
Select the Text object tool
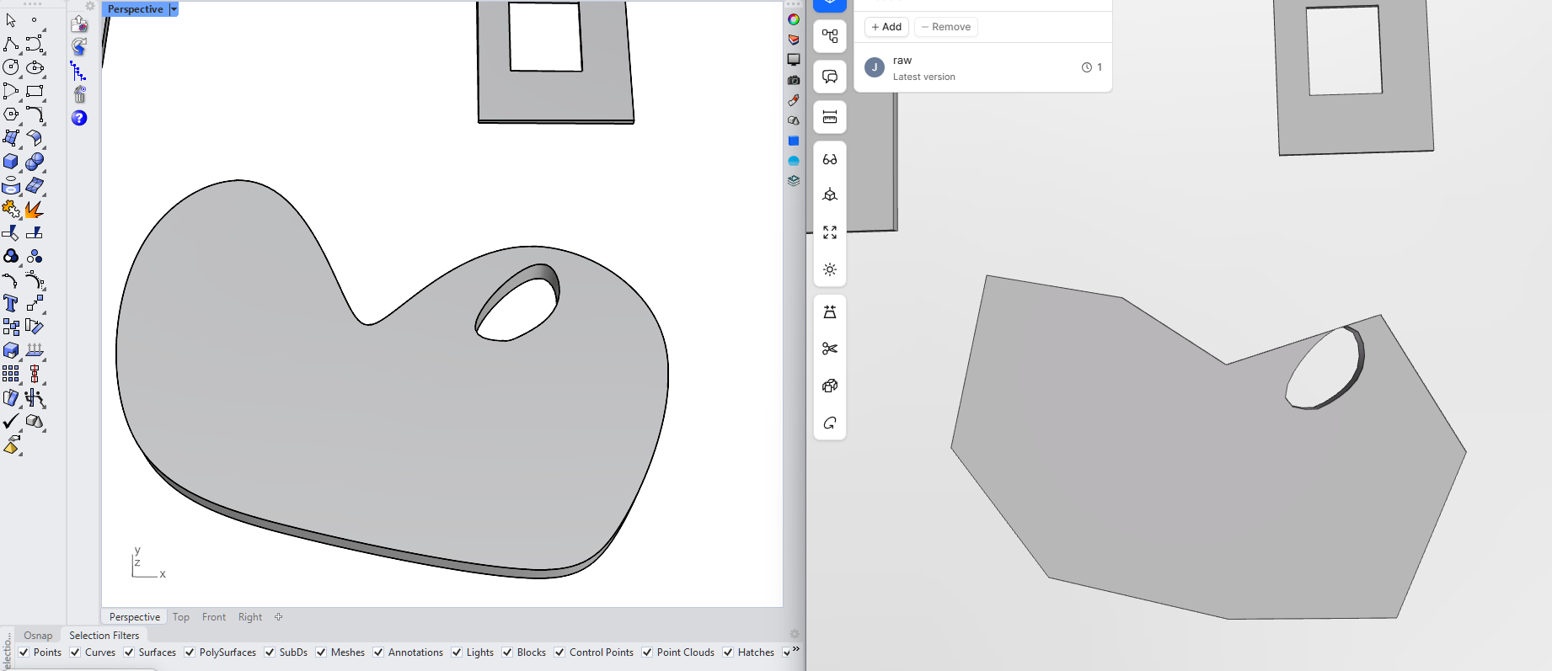[x=11, y=303]
